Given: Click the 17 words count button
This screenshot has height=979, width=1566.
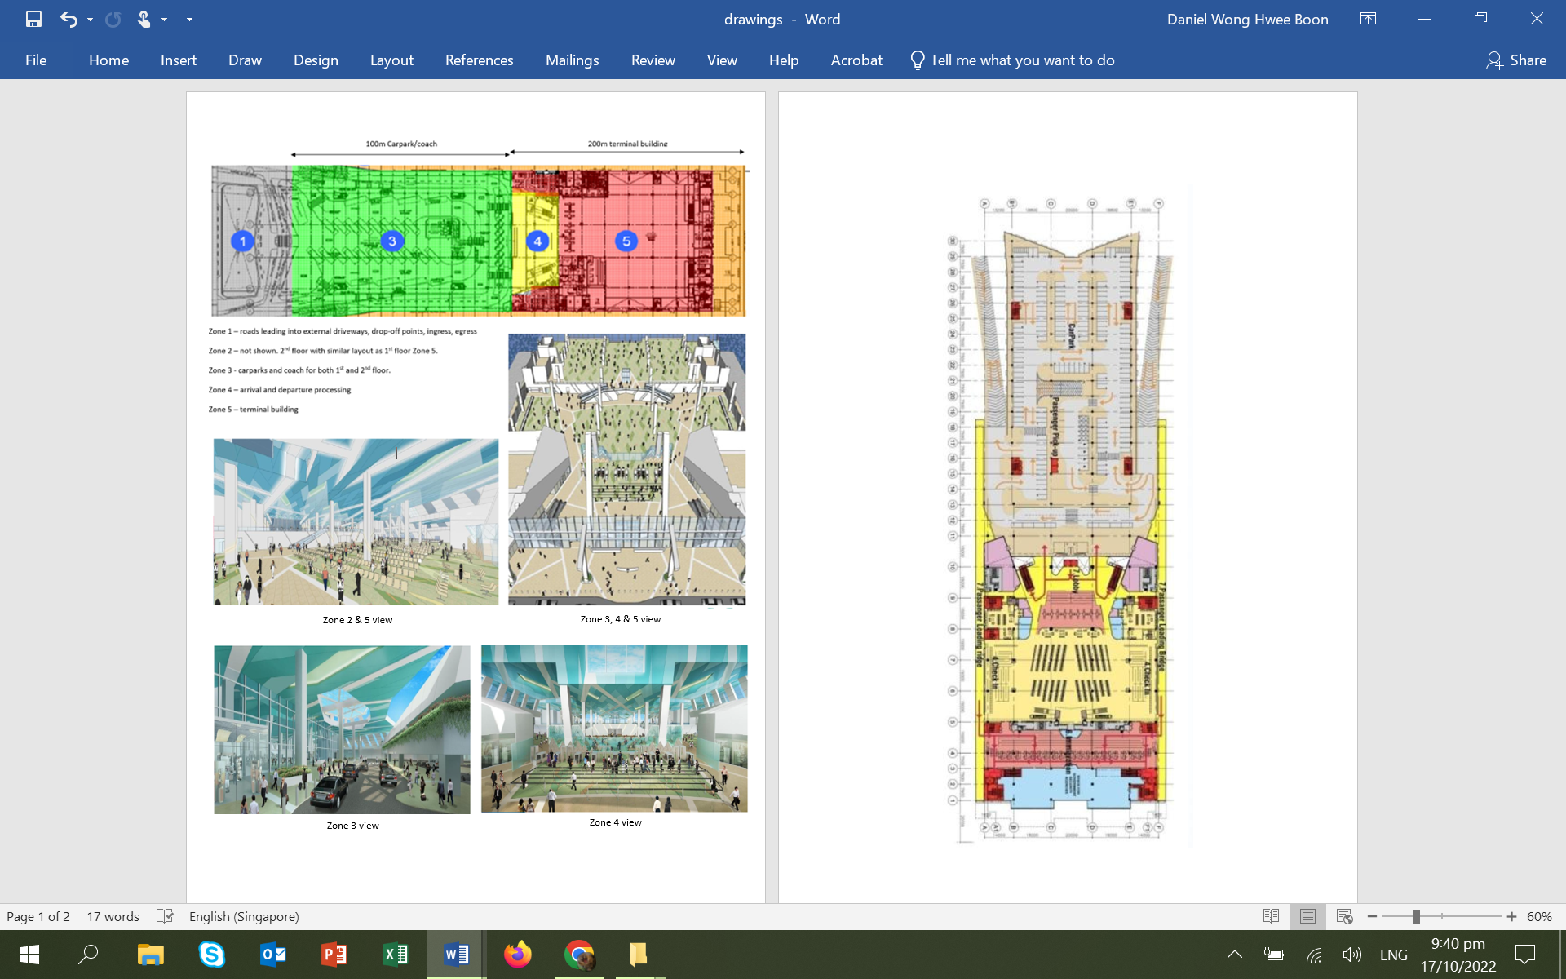Looking at the screenshot, I should click(x=113, y=916).
